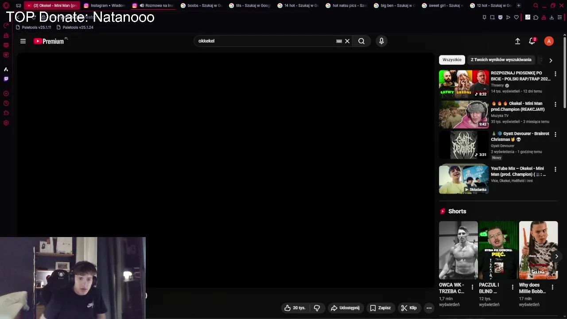Open sidebar player icon
The height and width of the screenshot is (319, 567).
(x=6, y=93)
